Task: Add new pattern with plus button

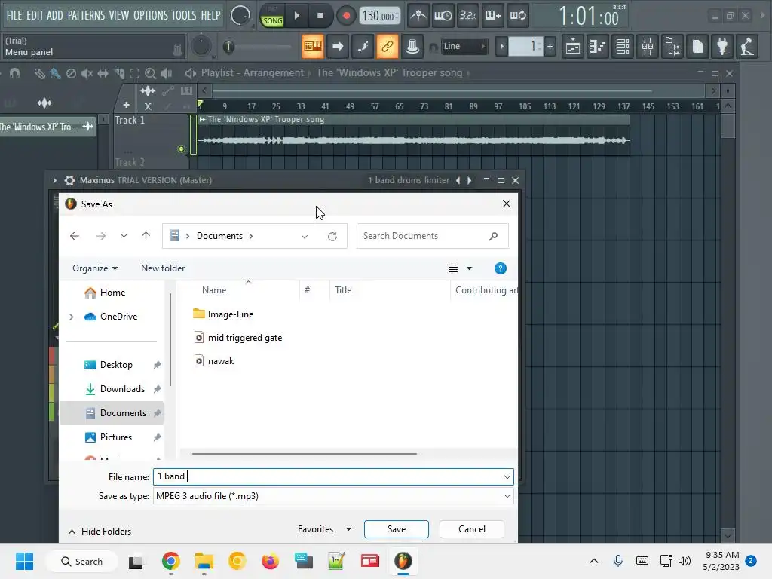Action: 550,47
